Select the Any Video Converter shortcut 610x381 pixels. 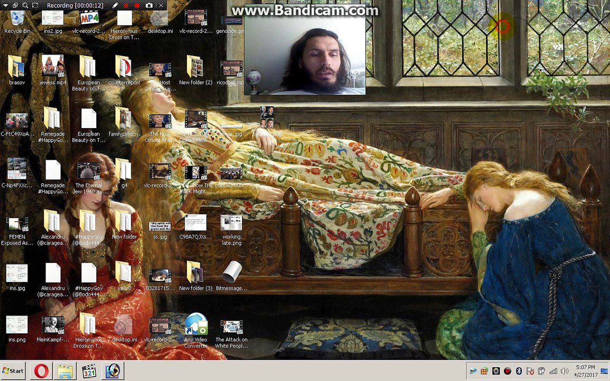196,330
